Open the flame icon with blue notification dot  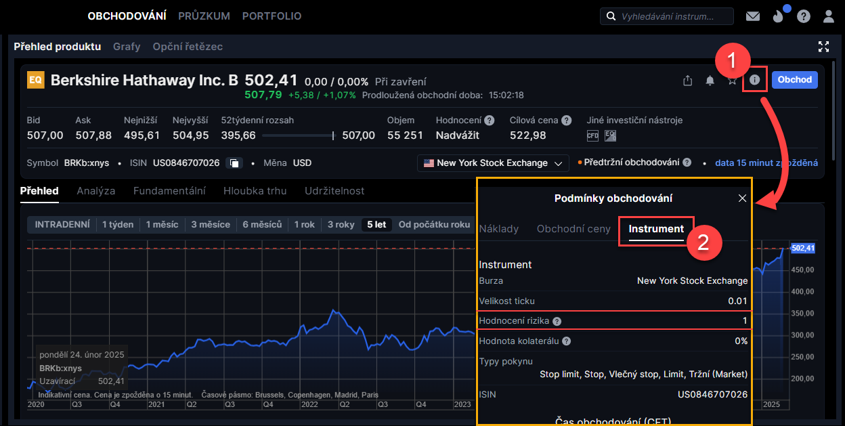778,16
